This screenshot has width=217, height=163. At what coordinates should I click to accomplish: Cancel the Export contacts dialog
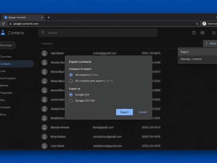[142, 112]
